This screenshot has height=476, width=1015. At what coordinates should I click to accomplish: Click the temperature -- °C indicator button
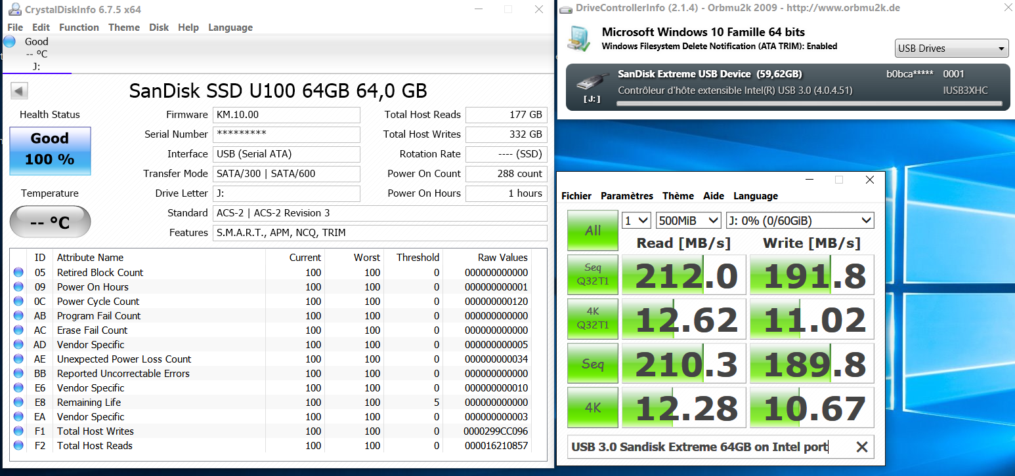click(50, 222)
